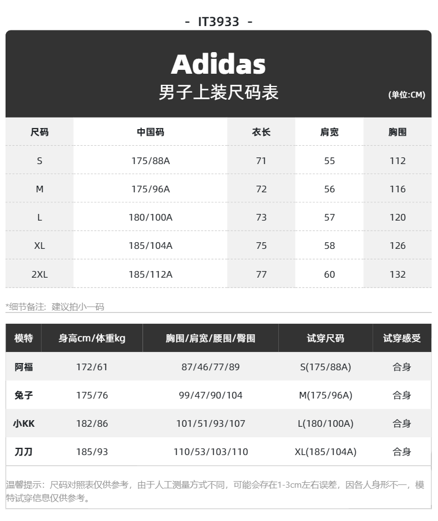This screenshot has height=521, width=438.
Task: Click model name 阿福
Action: point(24,367)
